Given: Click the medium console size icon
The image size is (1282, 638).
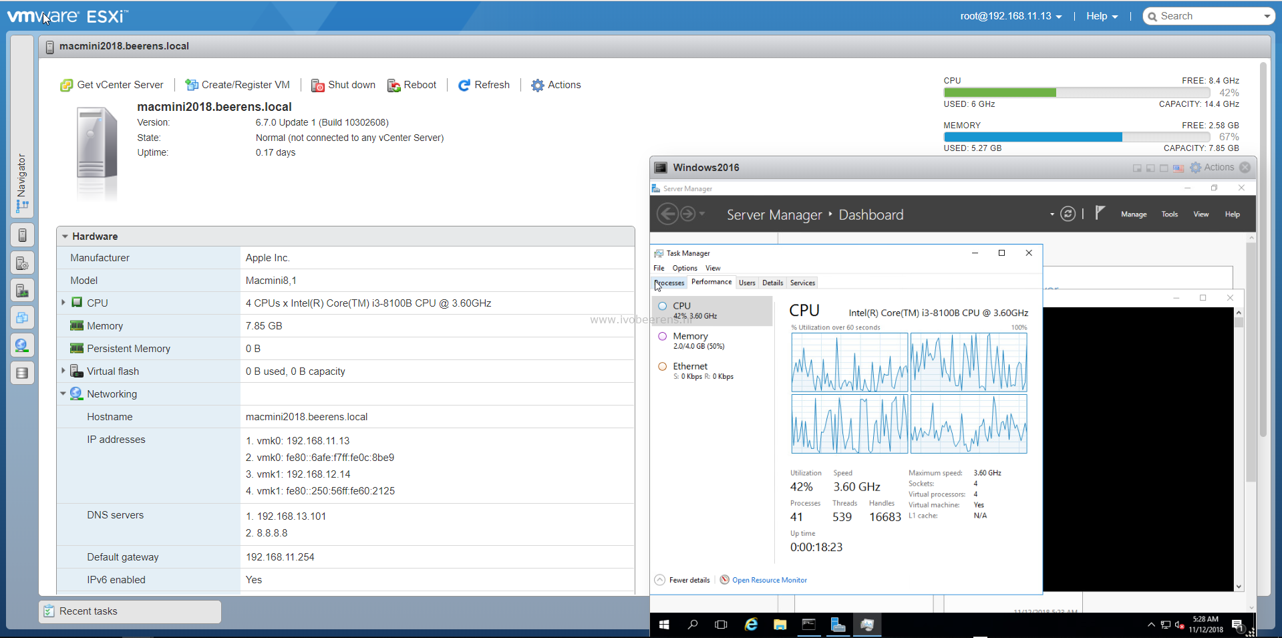Looking at the screenshot, I should [x=1150, y=168].
